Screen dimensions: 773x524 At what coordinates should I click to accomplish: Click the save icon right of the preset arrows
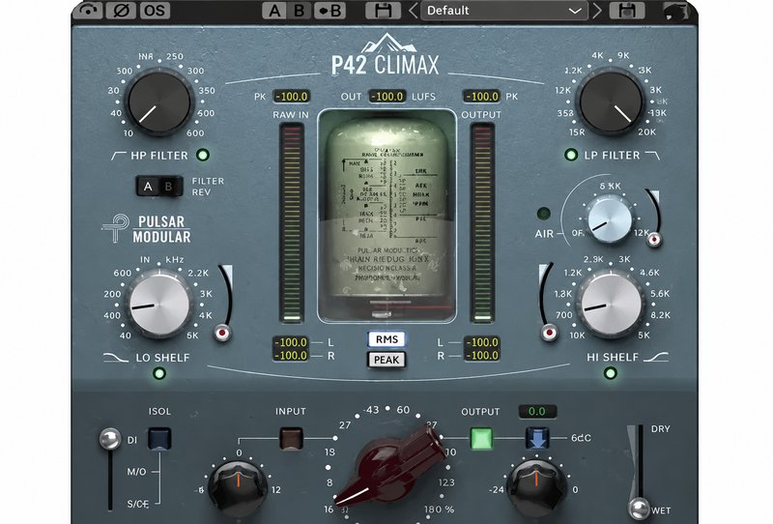click(x=626, y=11)
